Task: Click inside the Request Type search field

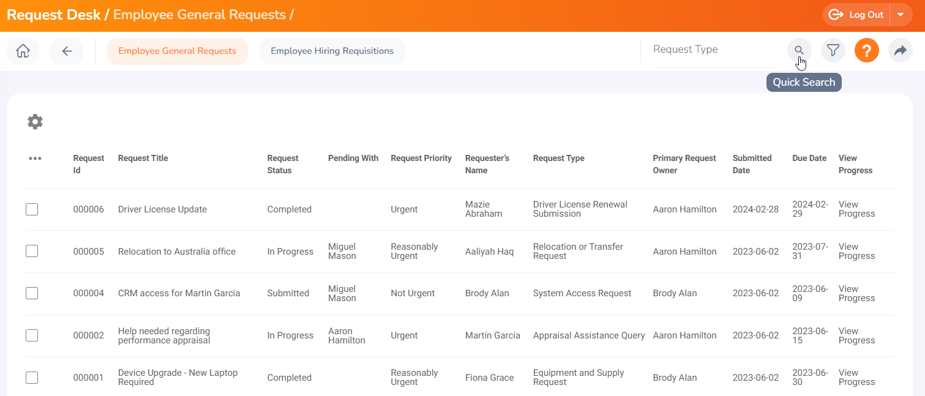Action: [704, 49]
